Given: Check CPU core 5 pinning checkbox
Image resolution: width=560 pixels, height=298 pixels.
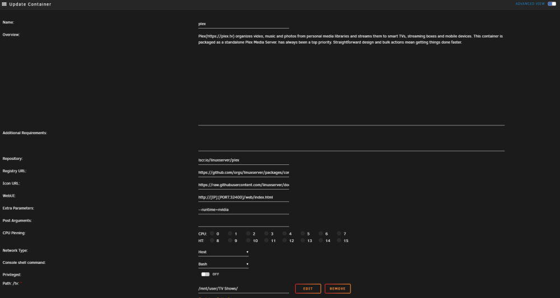Looking at the screenshot, I should pyautogui.click(x=302, y=234).
